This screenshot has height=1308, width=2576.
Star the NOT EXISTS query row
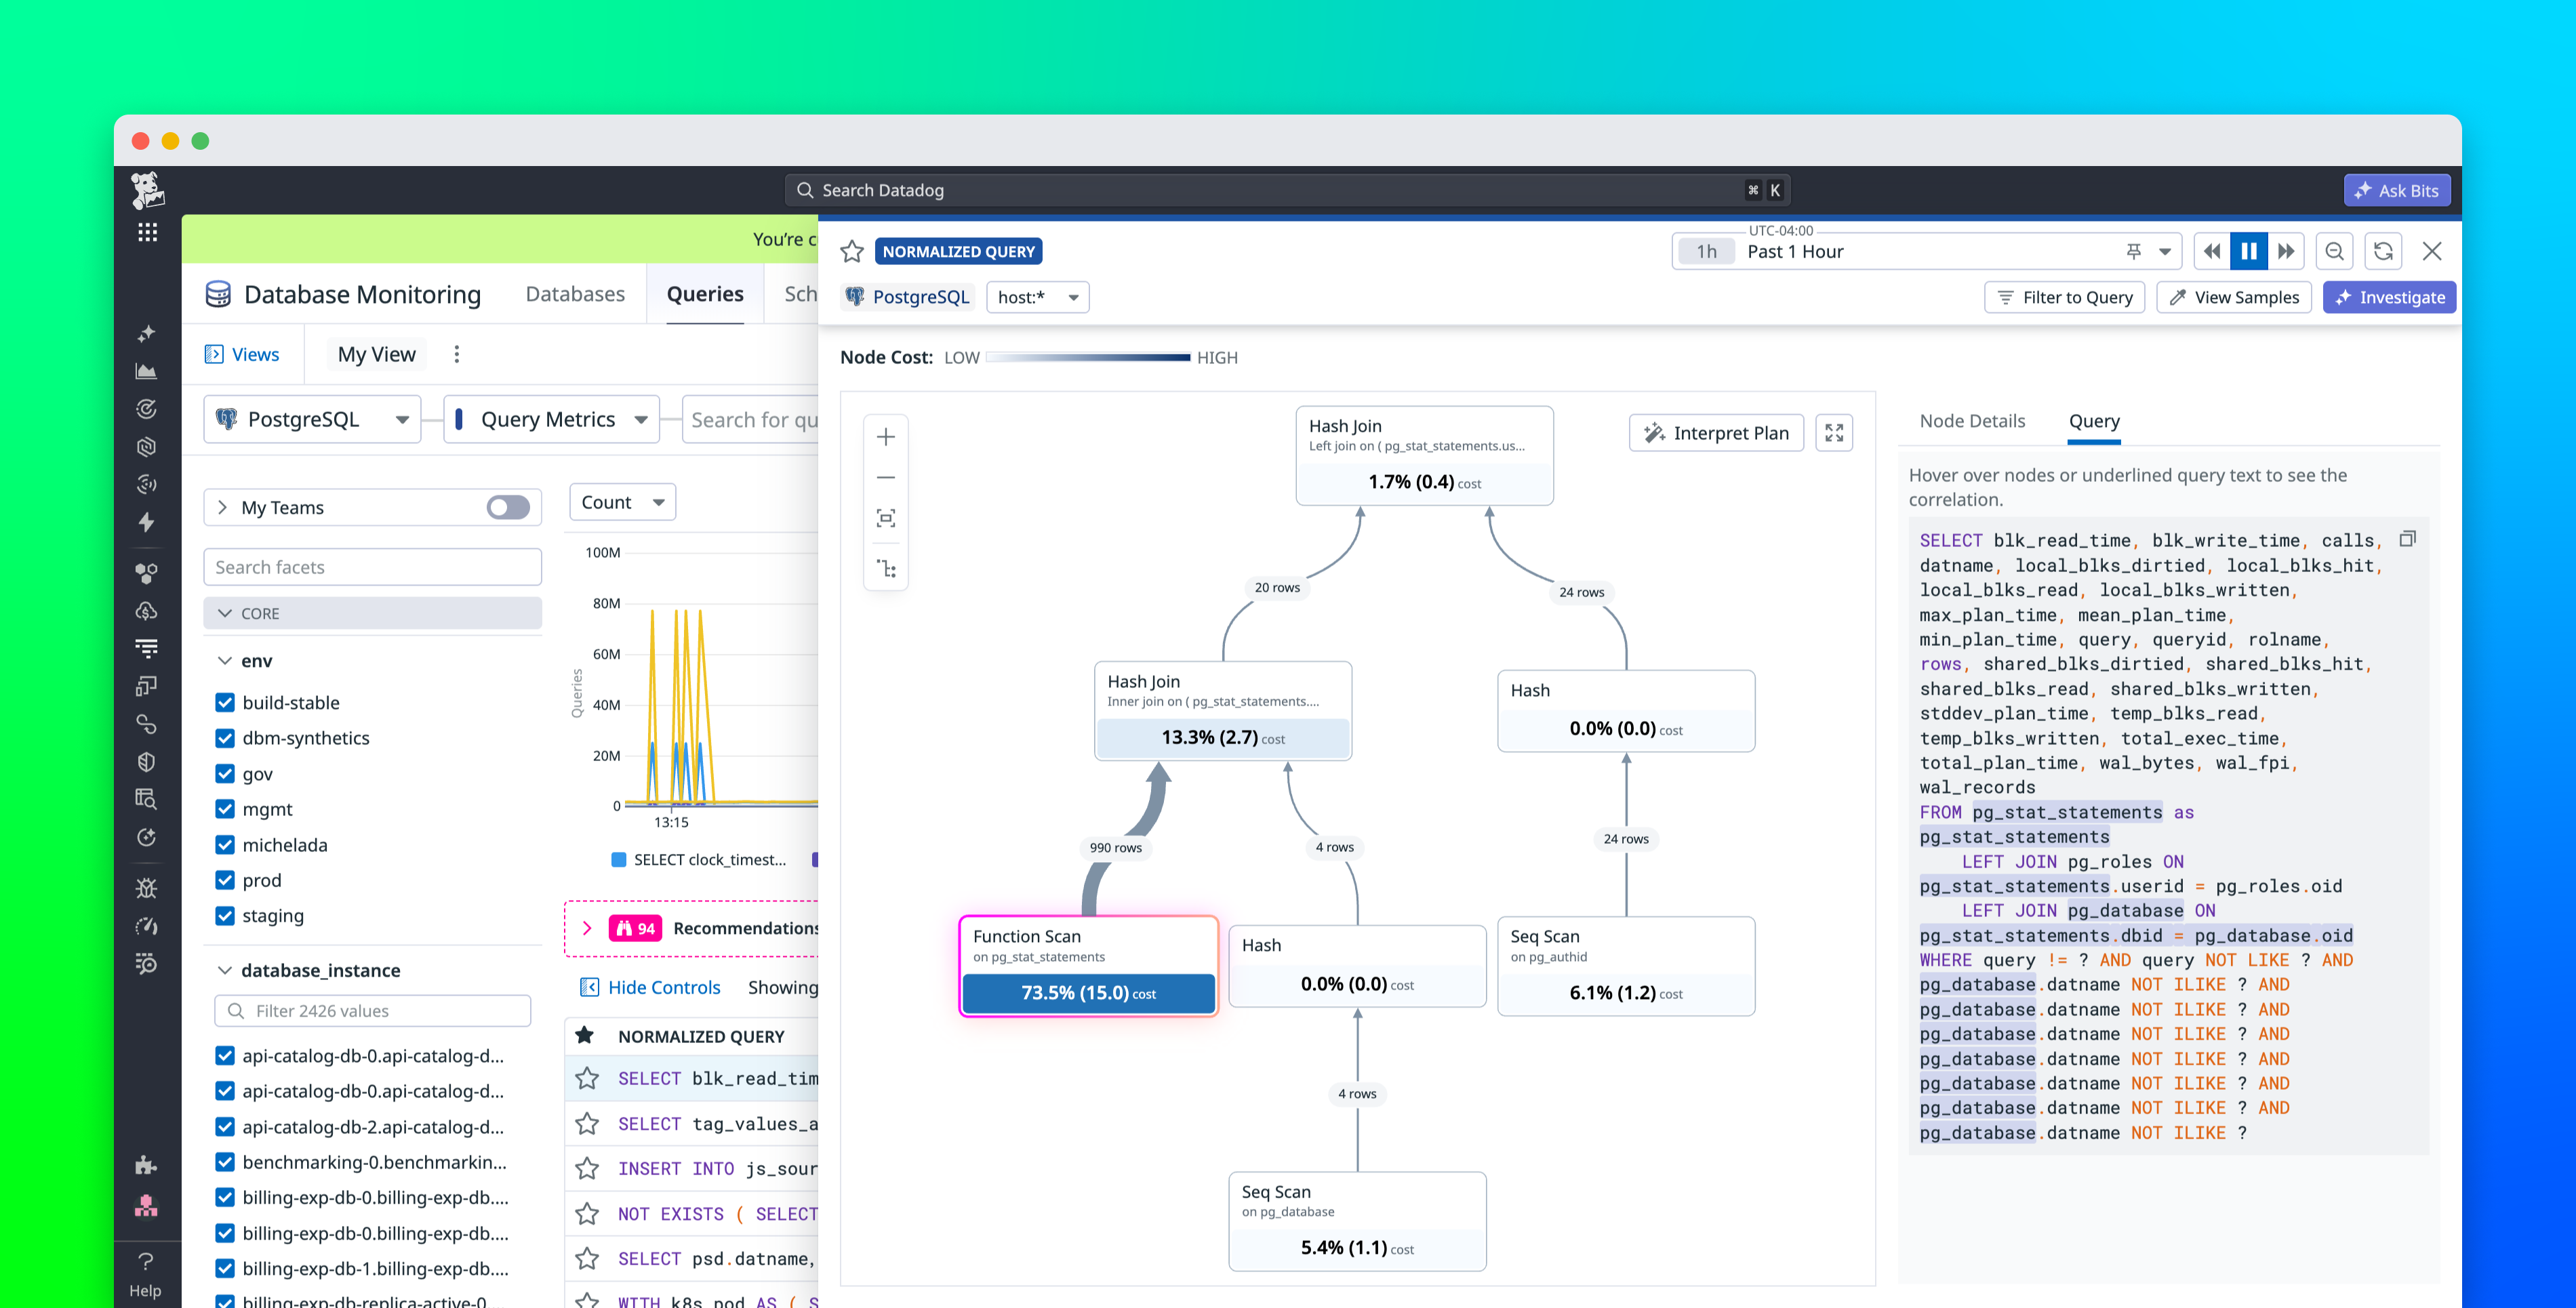[587, 1214]
